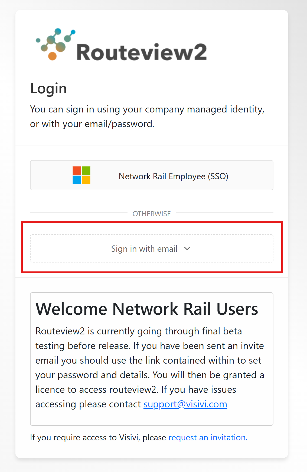Follow the request an invitation link

(x=208, y=437)
